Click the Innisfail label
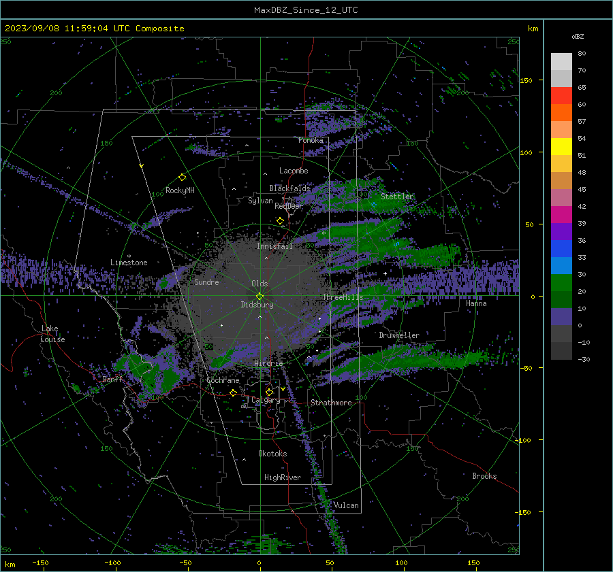This screenshot has width=613, height=572. pyautogui.click(x=274, y=246)
